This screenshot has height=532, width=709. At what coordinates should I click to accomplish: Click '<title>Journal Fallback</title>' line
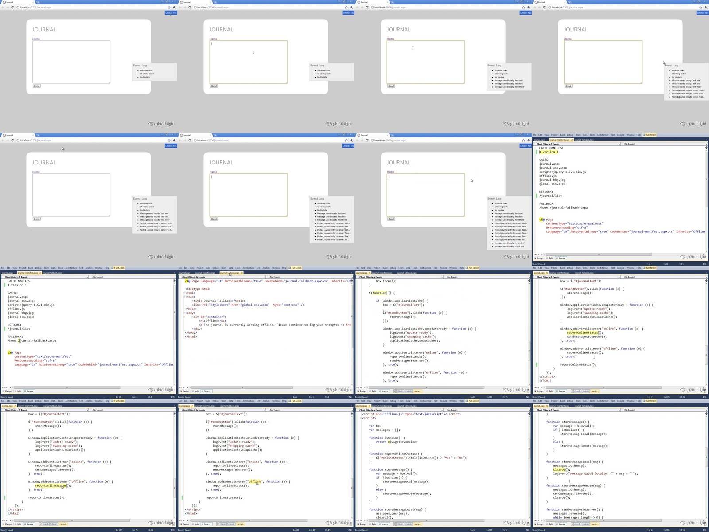coord(218,301)
